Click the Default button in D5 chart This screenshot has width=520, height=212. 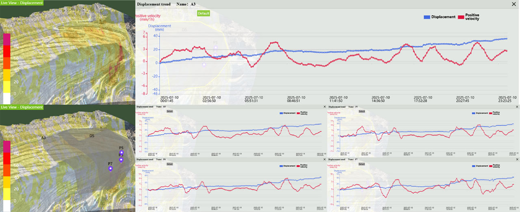point(169,111)
